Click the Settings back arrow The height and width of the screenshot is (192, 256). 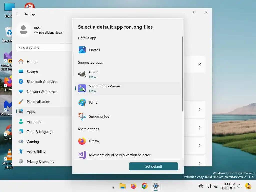click(18, 14)
